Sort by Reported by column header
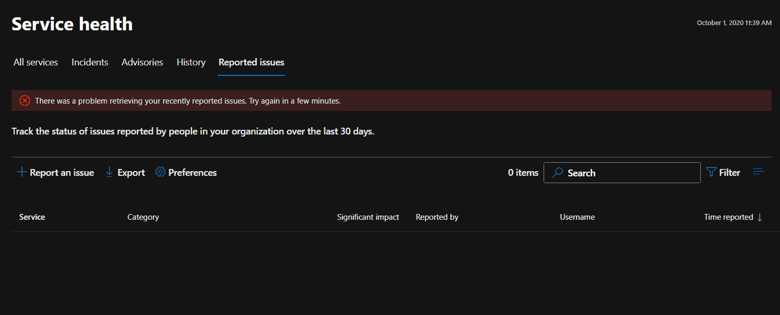Image resolution: width=780 pixels, height=315 pixels. coord(437,217)
